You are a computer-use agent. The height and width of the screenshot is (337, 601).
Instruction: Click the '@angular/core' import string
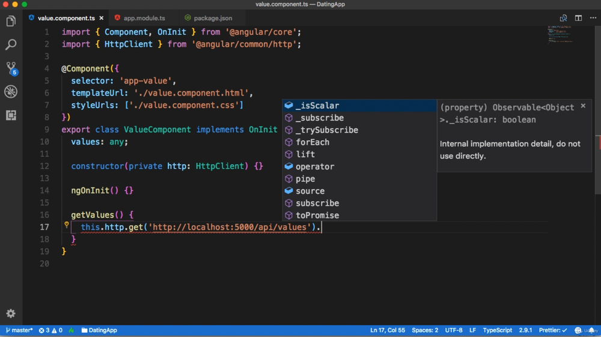[261, 32]
